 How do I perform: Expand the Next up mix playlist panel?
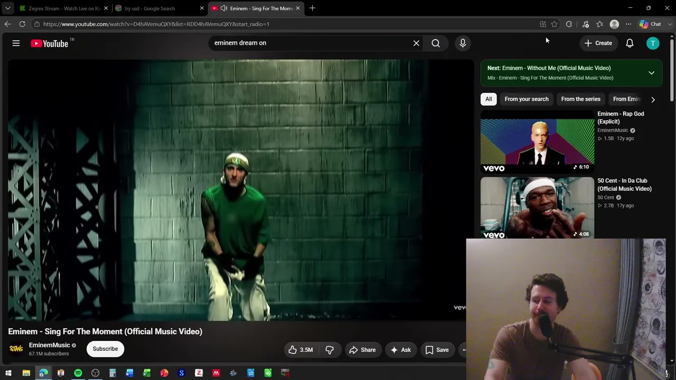tap(651, 73)
